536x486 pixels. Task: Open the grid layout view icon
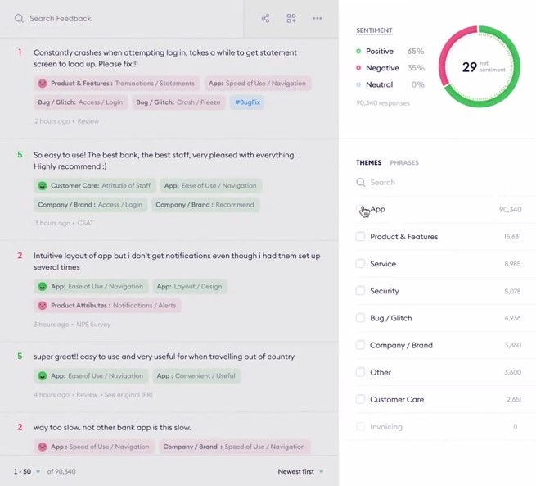pos(291,18)
